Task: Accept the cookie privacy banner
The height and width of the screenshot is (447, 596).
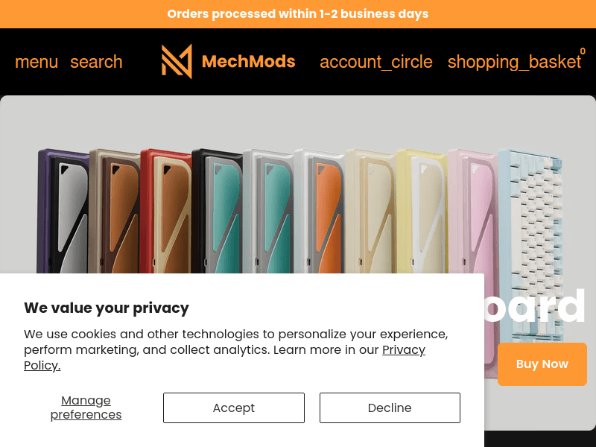Action: pos(234,408)
